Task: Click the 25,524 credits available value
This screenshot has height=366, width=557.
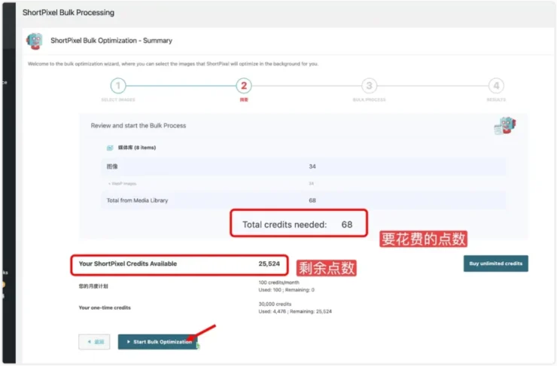Action: click(269, 264)
